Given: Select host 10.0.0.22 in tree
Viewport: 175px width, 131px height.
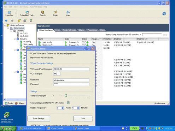Looking at the screenshot, I should (x=24, y=36).
